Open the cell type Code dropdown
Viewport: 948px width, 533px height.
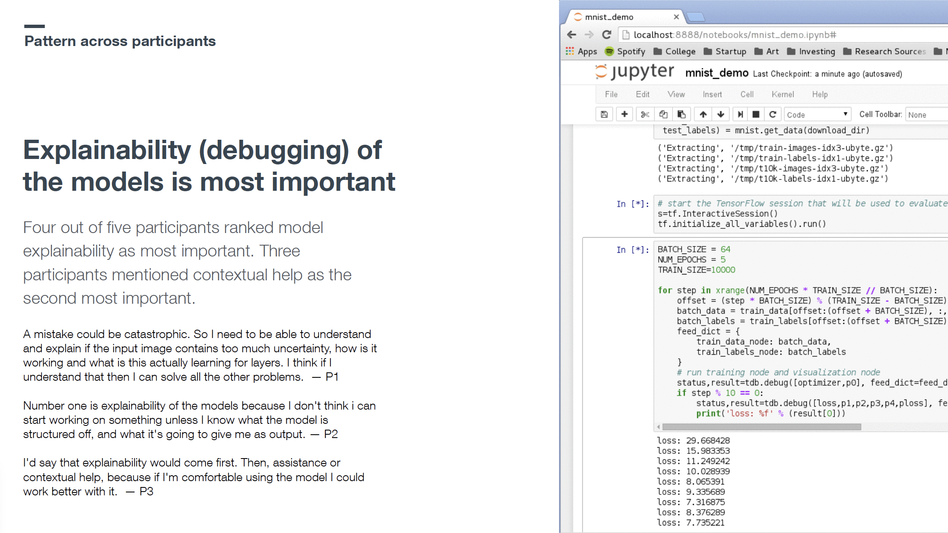[x=817, y=115]
